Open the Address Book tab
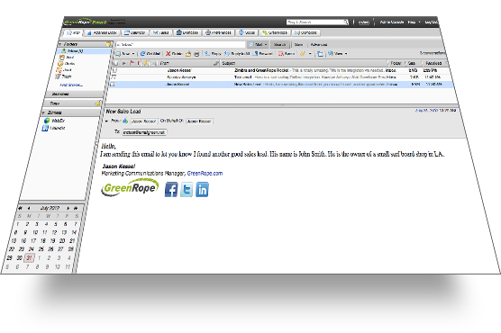Viewport: 501px width, 333px height. (102, 32)
